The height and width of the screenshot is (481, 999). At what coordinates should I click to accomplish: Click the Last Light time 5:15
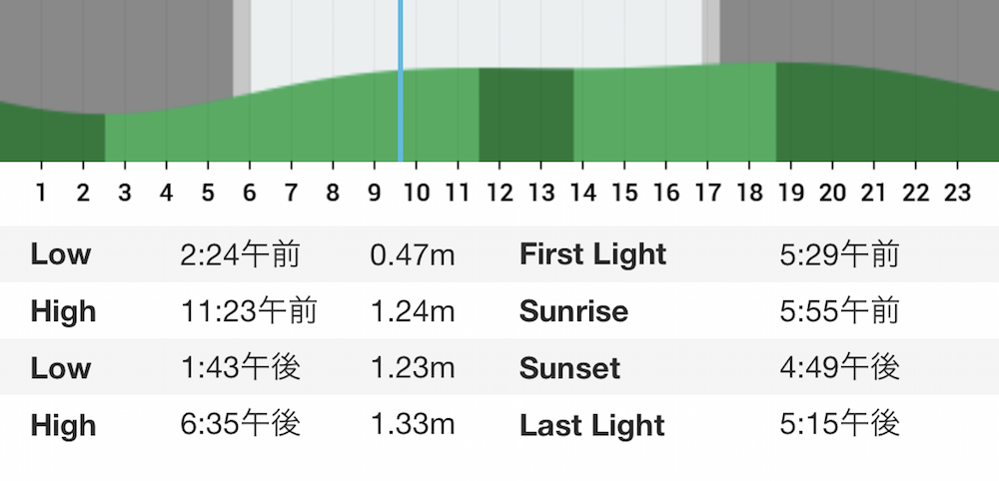tap(839, 424)
